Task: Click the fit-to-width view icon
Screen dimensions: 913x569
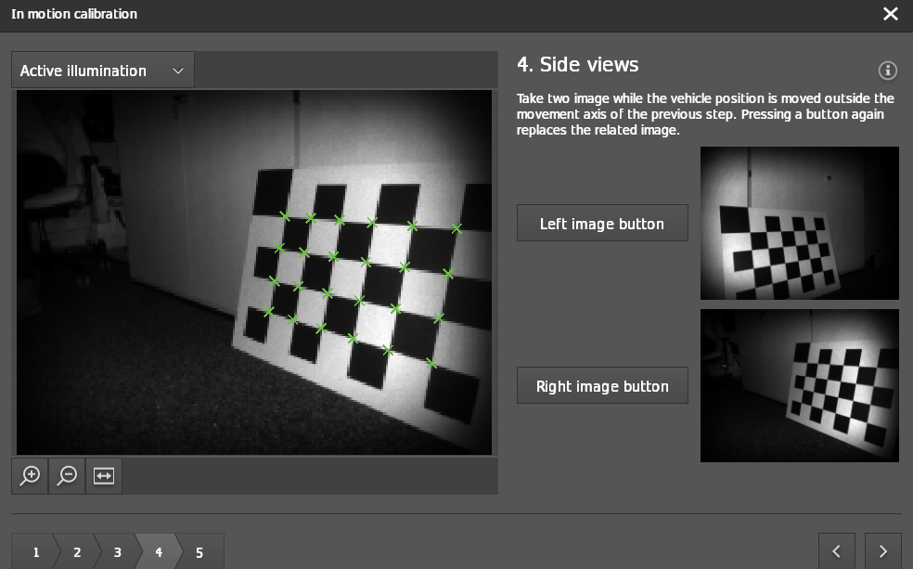Action: click(103, 476)
